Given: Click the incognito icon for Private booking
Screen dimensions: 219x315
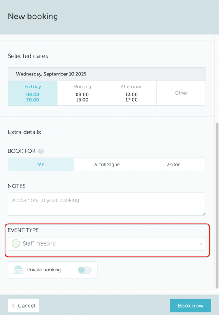Looking at the screenshot, I should pyautogui.click(x=18, y=270).
